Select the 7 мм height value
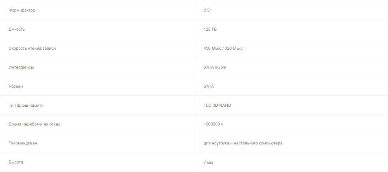 pos(208,162)
